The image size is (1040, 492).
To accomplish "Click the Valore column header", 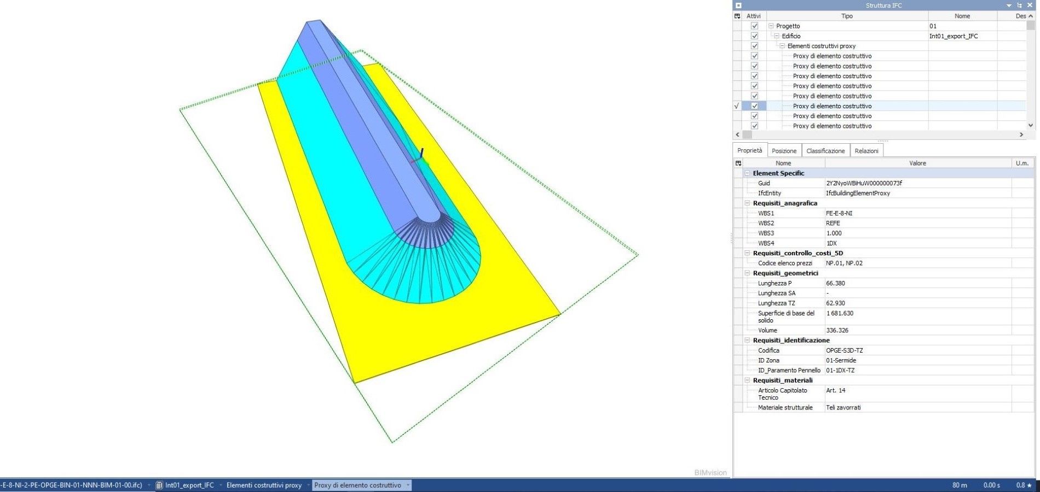I will click(918, 163).
